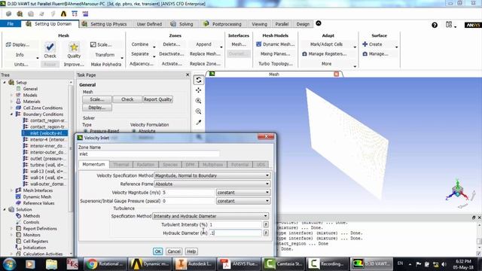Click the refresh view icon beside graphics window
The height and width of the screenshot is (271, 482).
(199, 80)
